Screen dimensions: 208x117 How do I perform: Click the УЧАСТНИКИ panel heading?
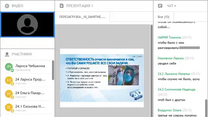pos(22,54)
